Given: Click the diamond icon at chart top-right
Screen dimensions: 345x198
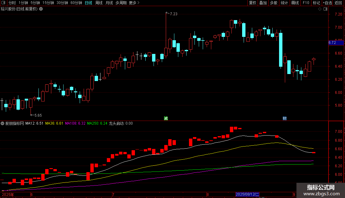Looking at the screenshot, I should point(320,9).
